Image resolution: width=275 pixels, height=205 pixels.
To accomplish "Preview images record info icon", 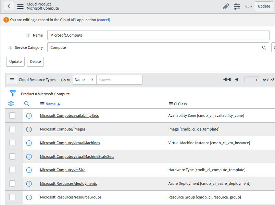I will (x=29, y=129).
